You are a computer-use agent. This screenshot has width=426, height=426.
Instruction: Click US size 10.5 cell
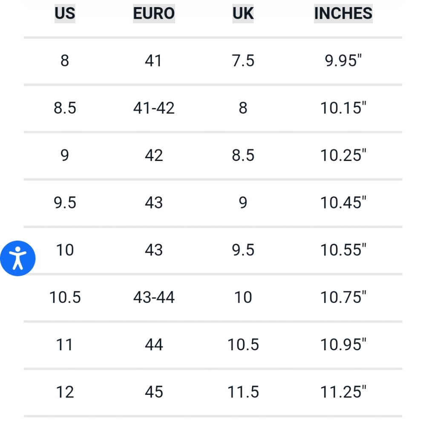tap(65, 297)
